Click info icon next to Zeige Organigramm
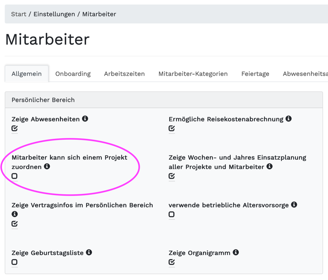Screen dimensions: 328x280 point(236,252)
